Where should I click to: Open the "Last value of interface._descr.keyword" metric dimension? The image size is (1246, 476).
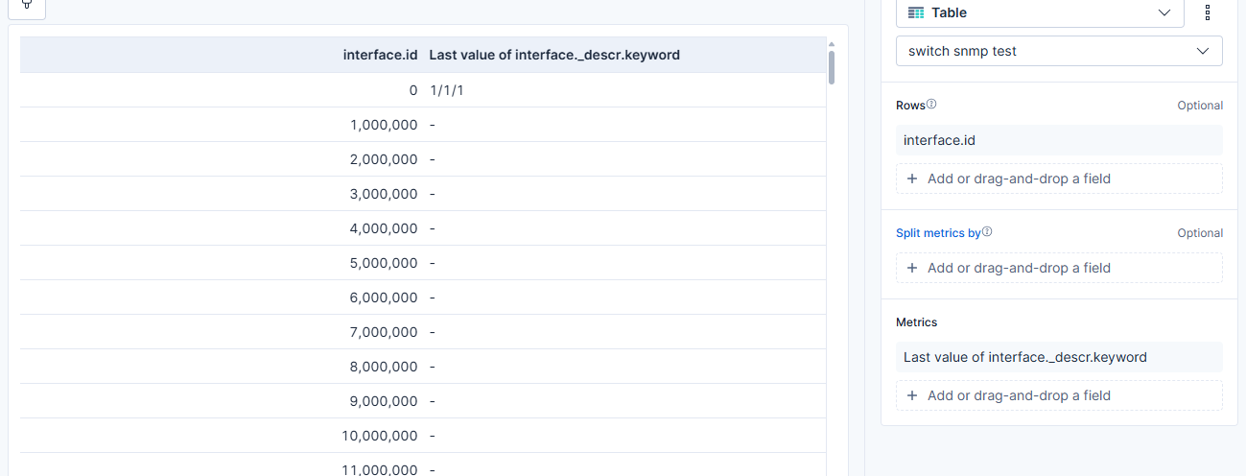click(1059, 357)
